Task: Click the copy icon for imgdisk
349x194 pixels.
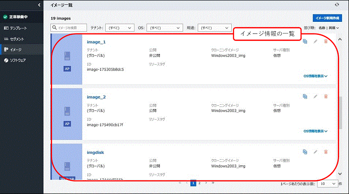Action: [x=305, y=152]
